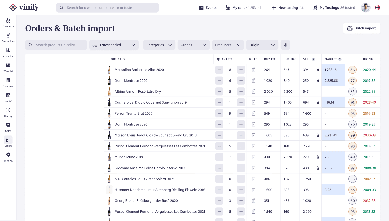Expand the Producers filter
Viewport: 389px width, 221px height.
[228, 45]
